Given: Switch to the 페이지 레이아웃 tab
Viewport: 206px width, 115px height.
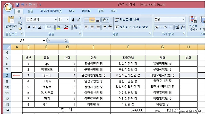Looking at the screenshot, I should [x=51, y=11].
